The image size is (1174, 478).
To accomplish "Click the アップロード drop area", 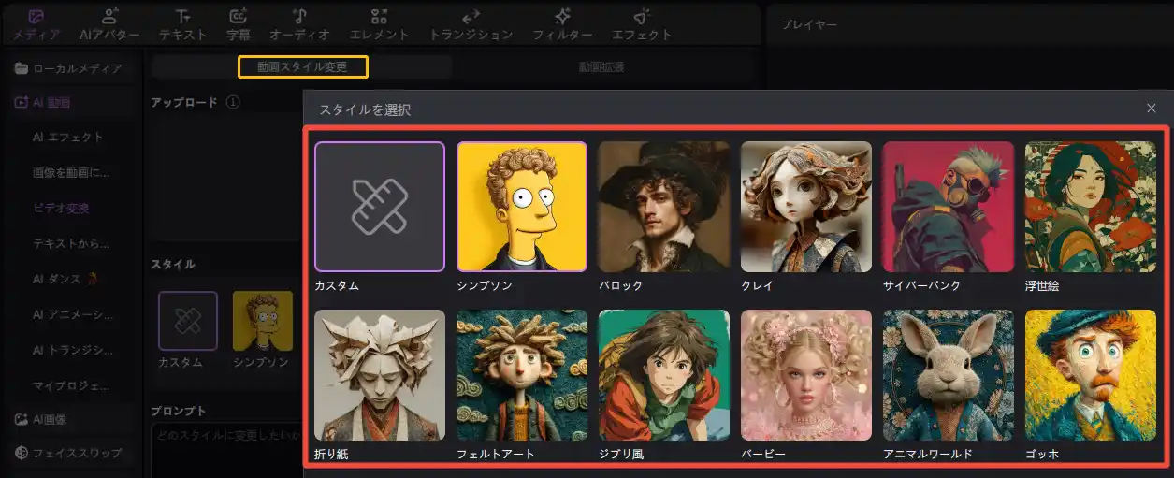I will tap(226, 178).
